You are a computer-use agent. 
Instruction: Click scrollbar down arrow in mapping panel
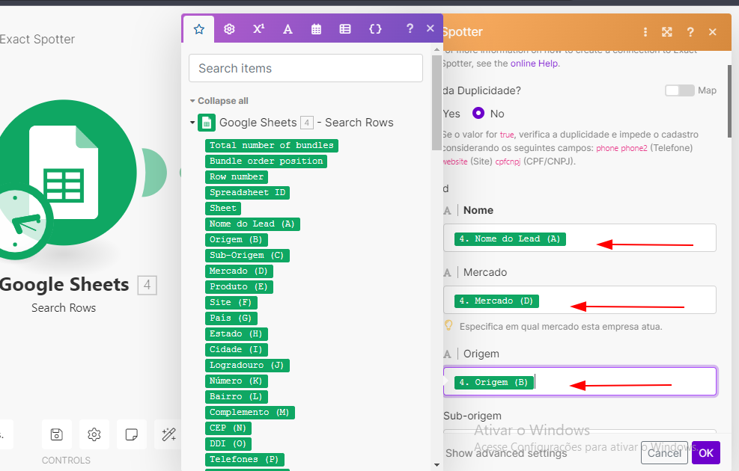437,465
